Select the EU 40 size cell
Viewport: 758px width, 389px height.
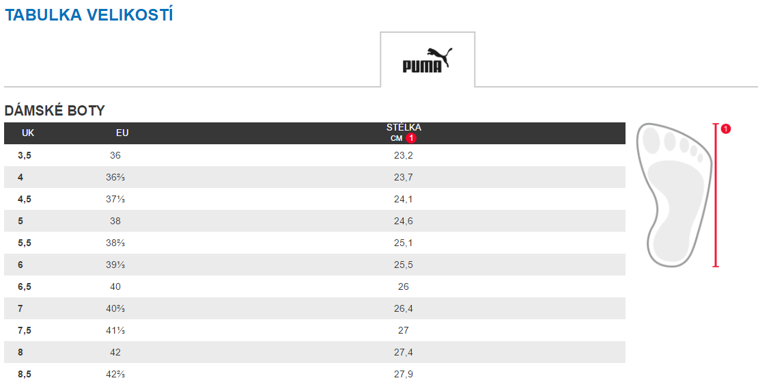click(115, 286)
